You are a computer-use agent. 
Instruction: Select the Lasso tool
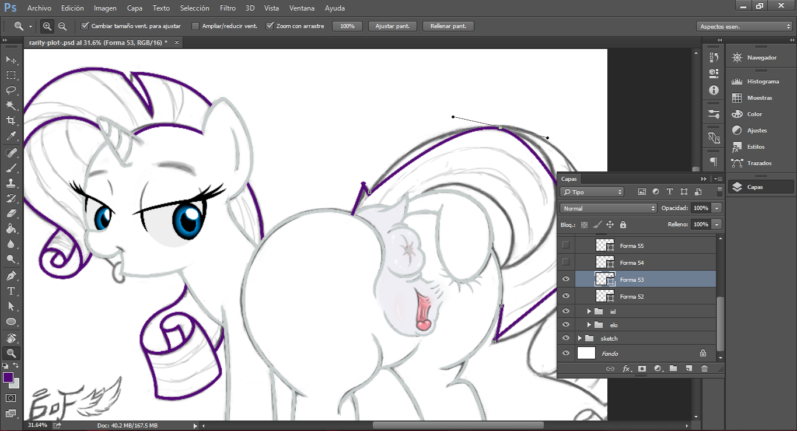point(11,90)
